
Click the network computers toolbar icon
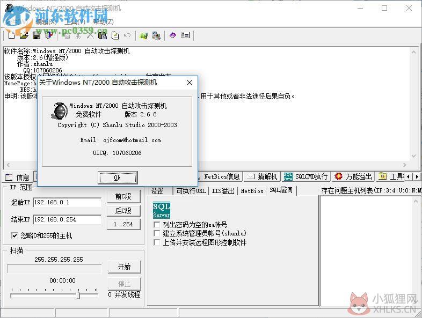click(x=156, y=35)
